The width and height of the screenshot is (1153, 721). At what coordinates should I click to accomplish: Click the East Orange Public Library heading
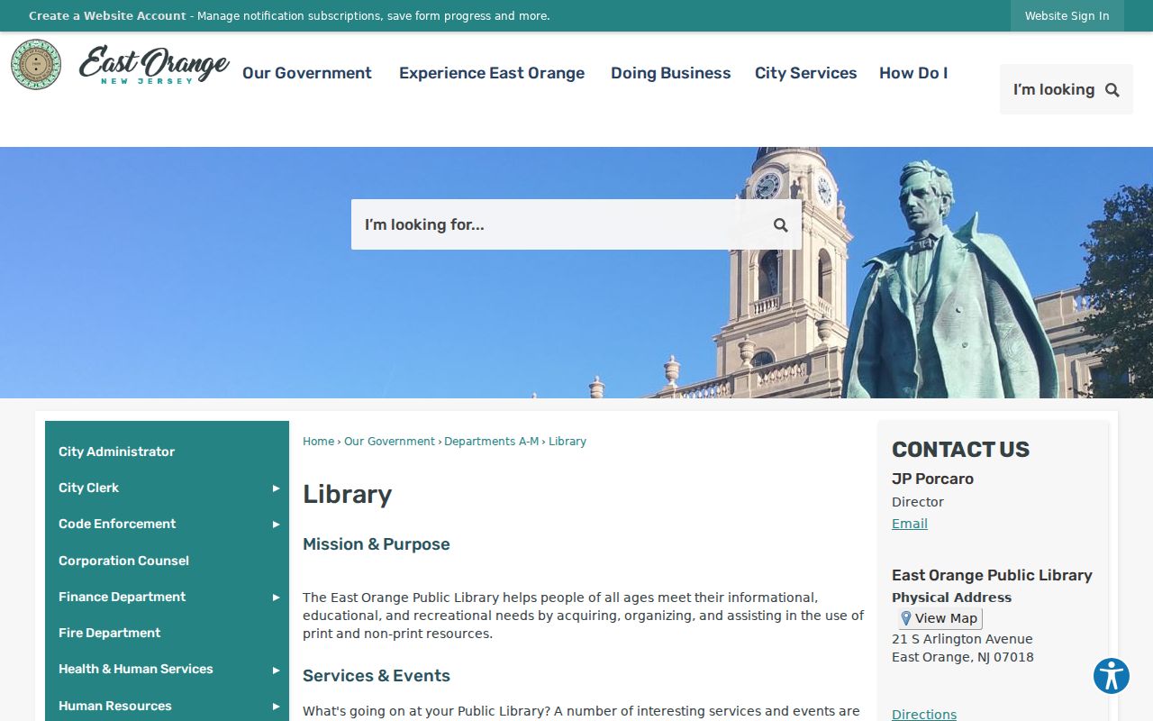coord(992,575)
